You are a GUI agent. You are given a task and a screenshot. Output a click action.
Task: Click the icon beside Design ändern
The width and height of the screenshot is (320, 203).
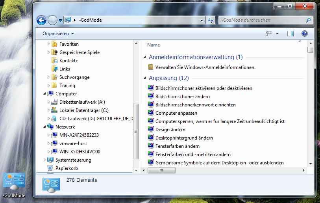(x=151, y=129)
